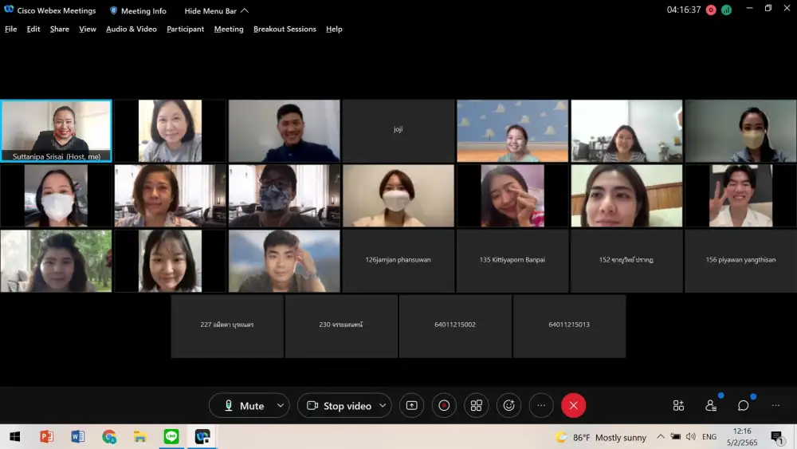Open the More options ellipsis in toolbar
The image size is (797, 449).
[x=541, y=405]
